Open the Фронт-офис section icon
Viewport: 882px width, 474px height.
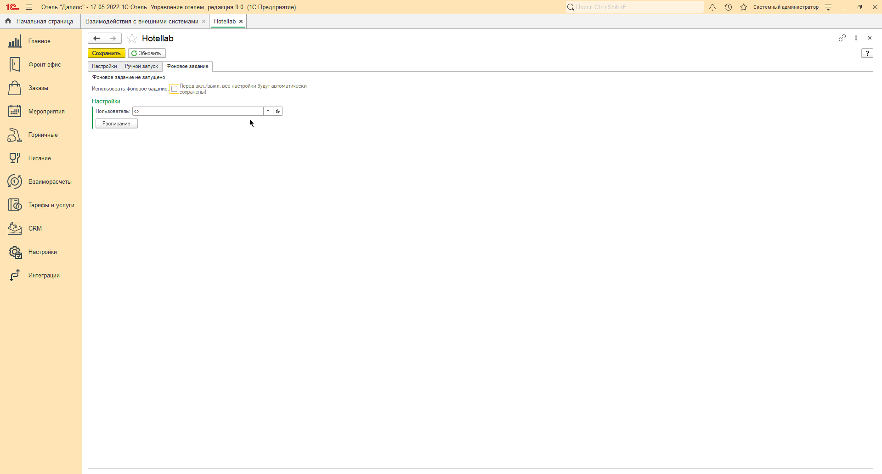(15, 65)
